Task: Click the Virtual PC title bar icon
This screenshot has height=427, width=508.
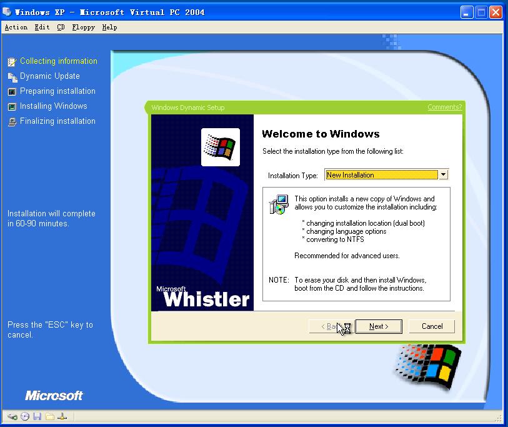Action: [x=7, y=12]
